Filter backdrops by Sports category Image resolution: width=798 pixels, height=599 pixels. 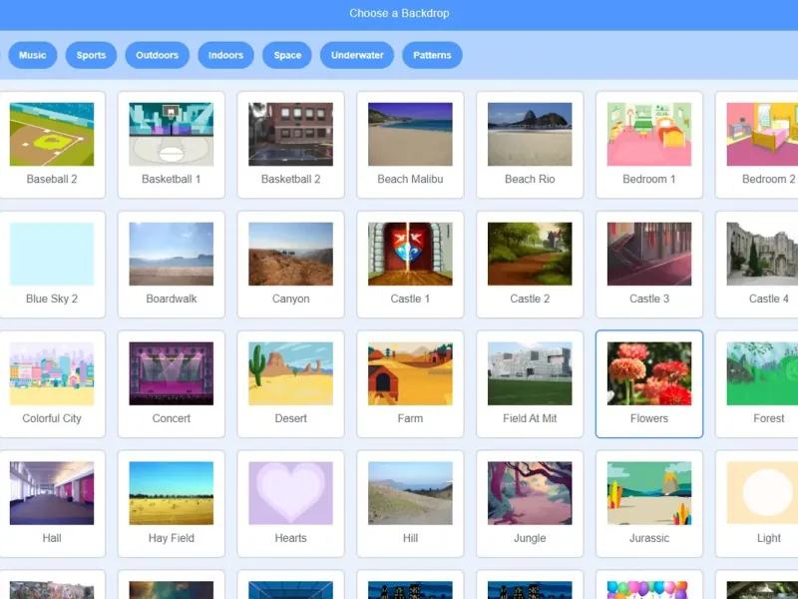click(91, 55)
